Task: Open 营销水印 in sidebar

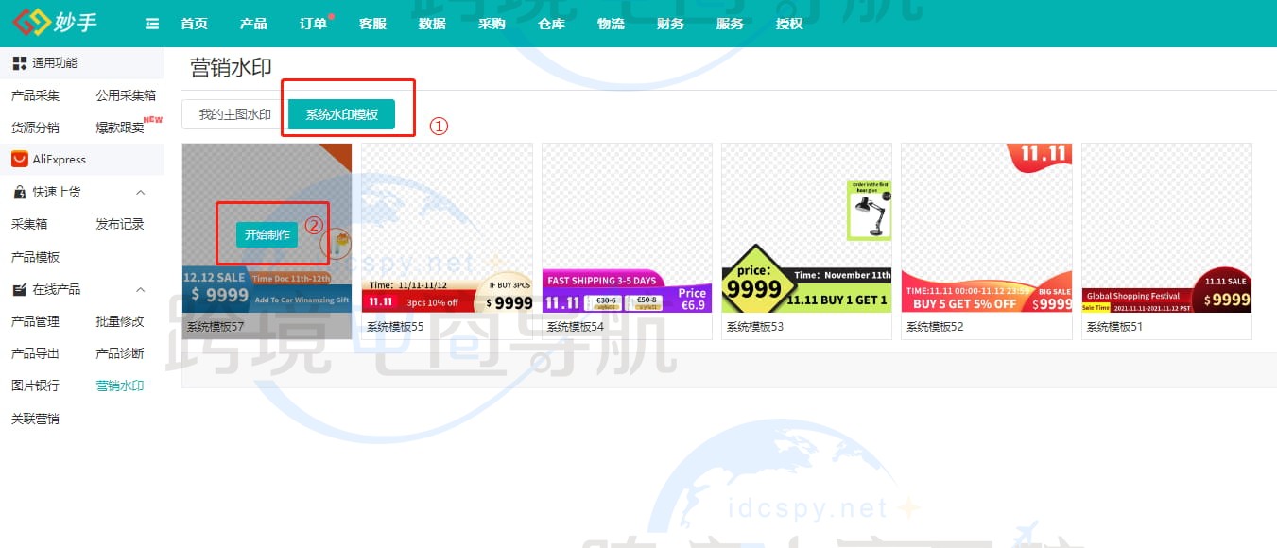Action: click(120, 385)
